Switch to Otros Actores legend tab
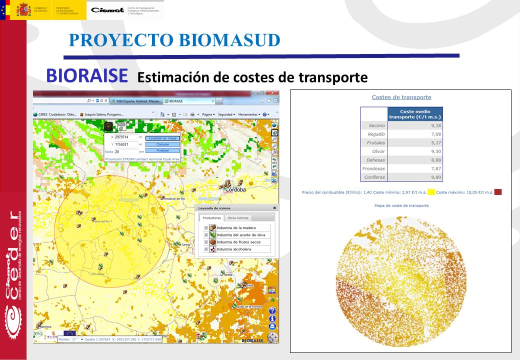Screen dimensions: 520x360 click(238, 218)
